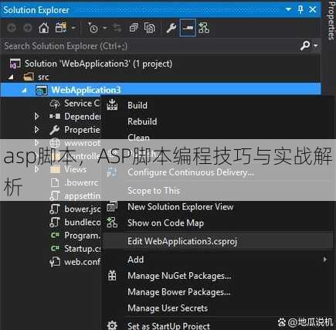Select the .bowerrc file
This screenshot has width=336, height=330.
tap(81, 182)
